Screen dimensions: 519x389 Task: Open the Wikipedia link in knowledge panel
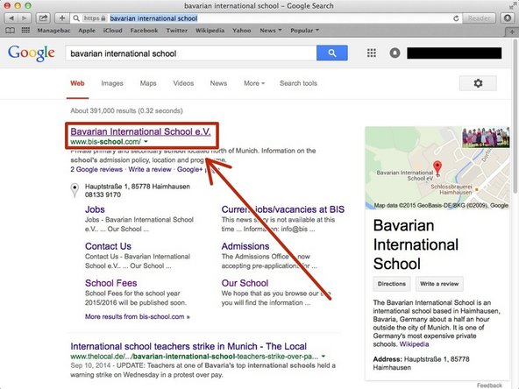click(414, 344)
